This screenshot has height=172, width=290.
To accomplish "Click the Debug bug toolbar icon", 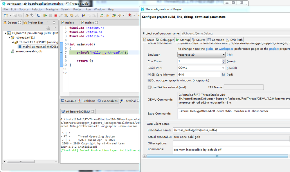I will (x=107, y=16).
